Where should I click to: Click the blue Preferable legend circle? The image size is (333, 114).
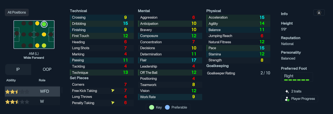pos(167,107)
